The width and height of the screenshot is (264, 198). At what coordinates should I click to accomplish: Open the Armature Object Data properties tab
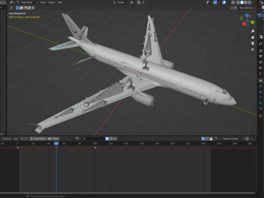pyautogui.click(x=261, y=97)
